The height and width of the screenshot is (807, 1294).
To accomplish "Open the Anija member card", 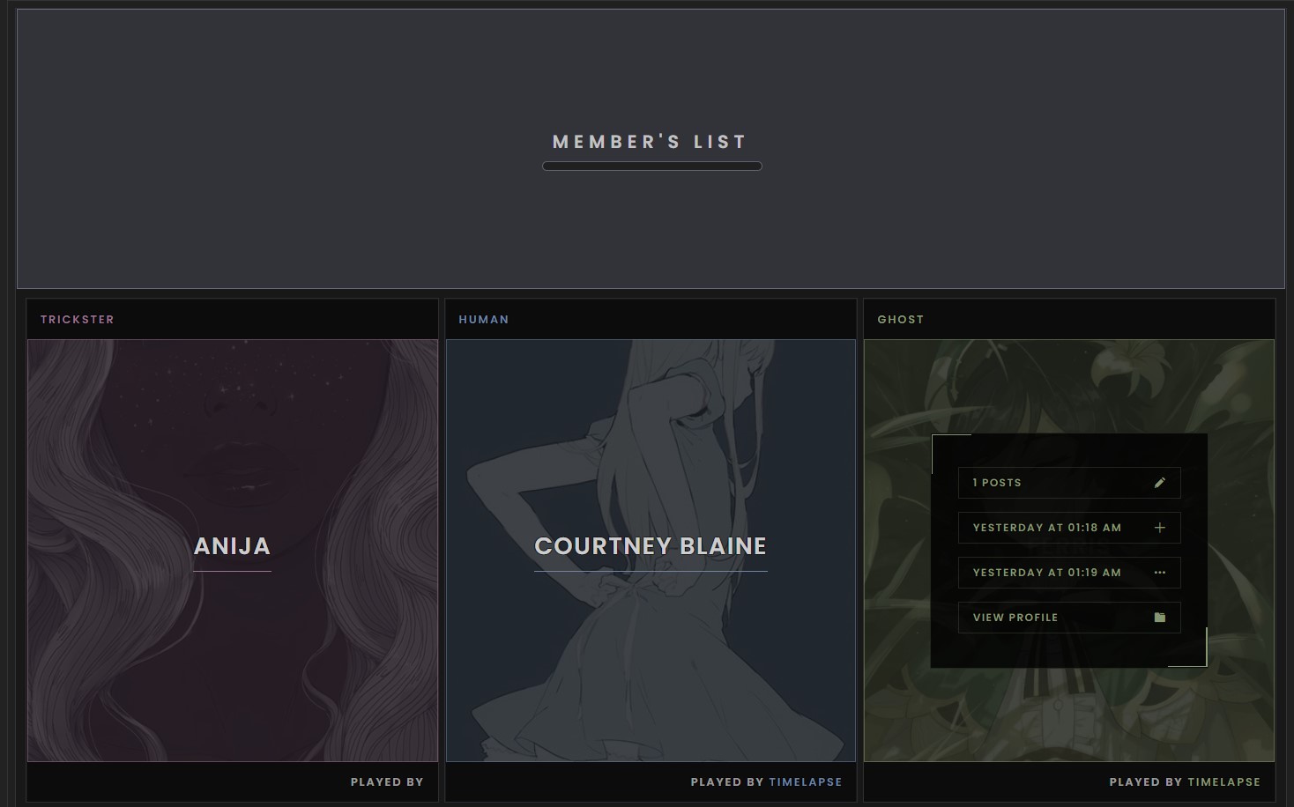I will (x=233, y=551).
